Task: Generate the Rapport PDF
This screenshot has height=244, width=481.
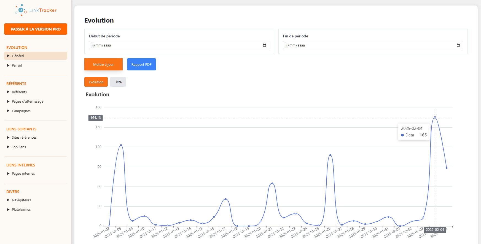Action: [141, 64]
